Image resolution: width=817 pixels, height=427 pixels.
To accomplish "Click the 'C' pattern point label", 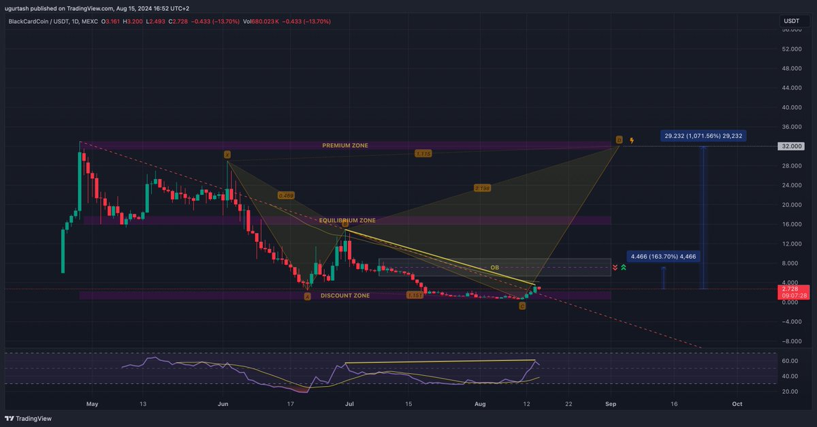I will pyautogui.click(x=522, y=306).
